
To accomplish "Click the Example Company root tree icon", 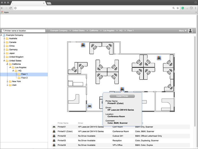I will (x=4, y=35).
